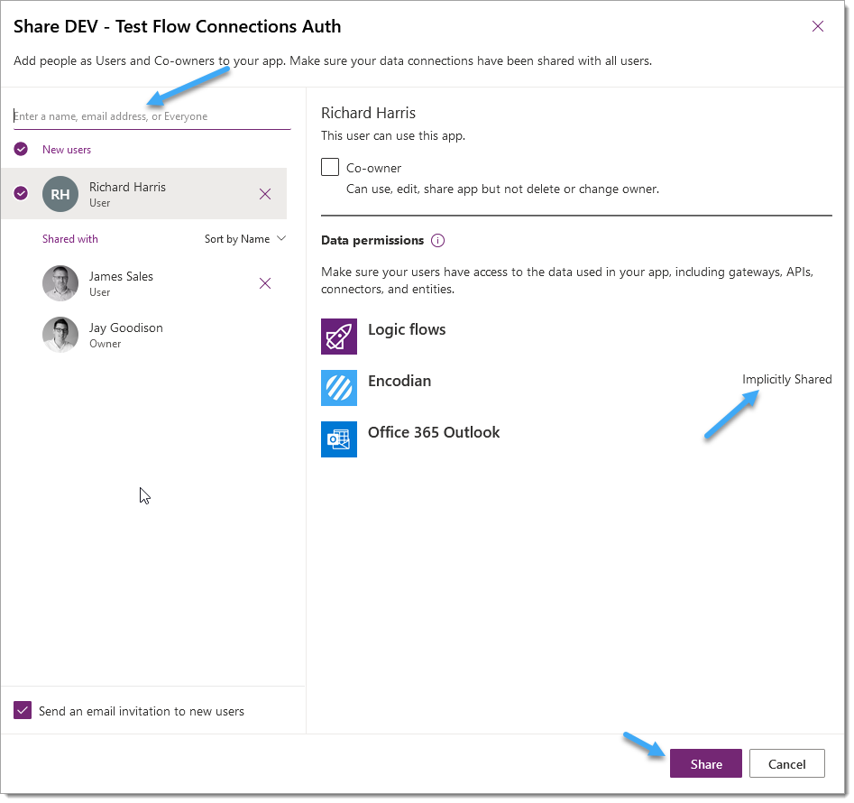
Task: Enable the Co-owner checkbox
Action: coord(330,167)
